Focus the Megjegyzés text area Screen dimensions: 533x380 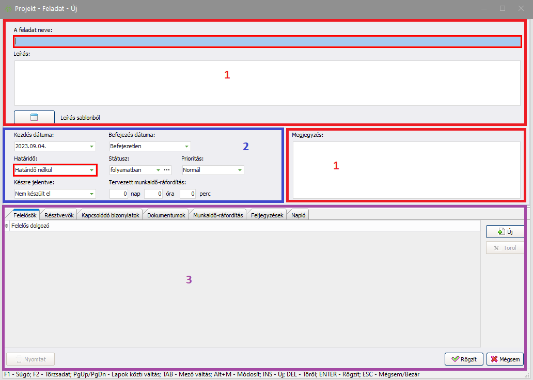click(406, 170)
